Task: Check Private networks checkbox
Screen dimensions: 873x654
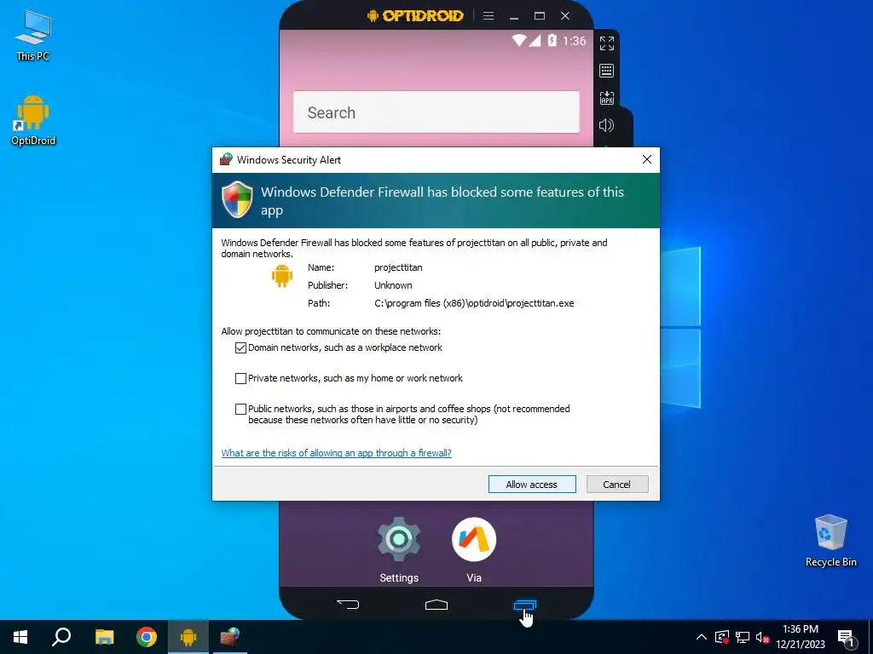Action: tap(240, 378)
